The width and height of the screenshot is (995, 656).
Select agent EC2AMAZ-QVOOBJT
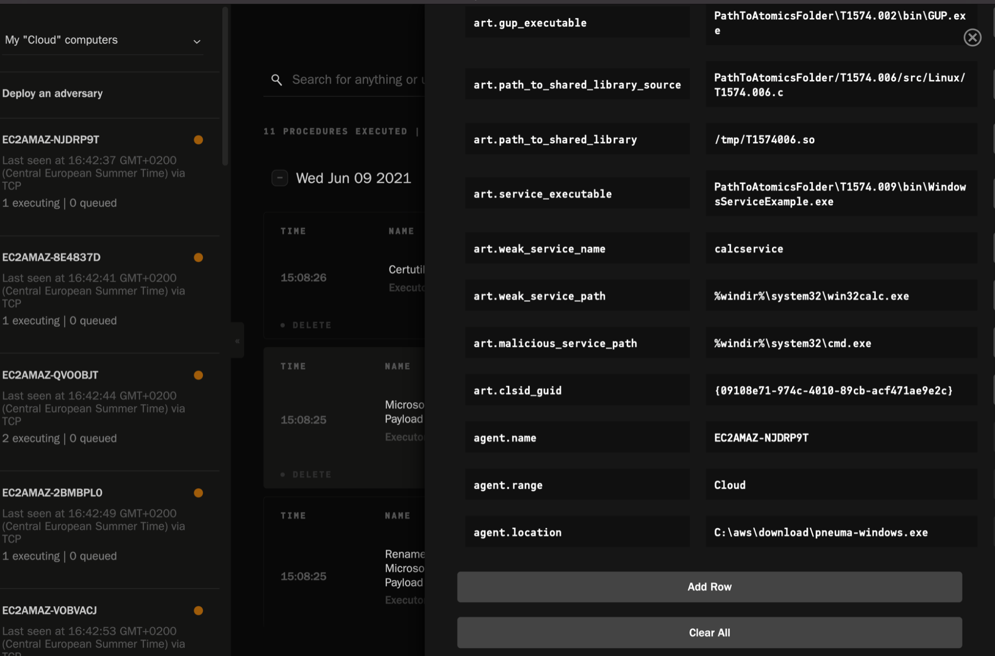[x=50, y=375]
